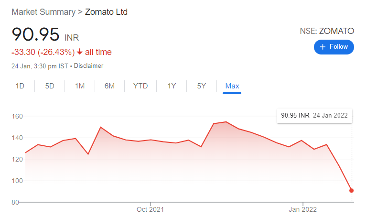Choose the 1Y range tab
Viewport: 377px width, 217px height.
(172, 86)
